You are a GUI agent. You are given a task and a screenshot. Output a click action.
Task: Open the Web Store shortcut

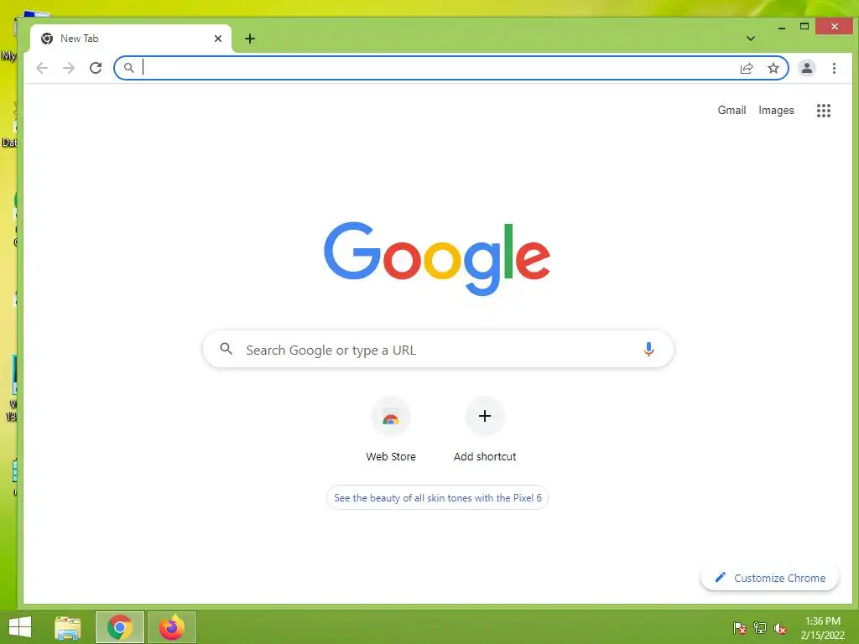(391, 430)
